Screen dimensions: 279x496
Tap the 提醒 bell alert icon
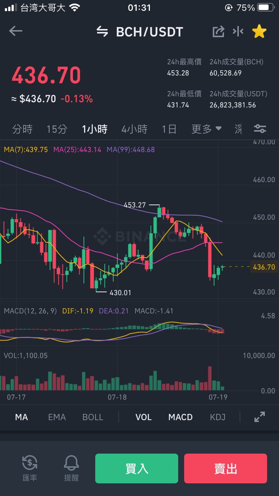(x=71, y=468)
